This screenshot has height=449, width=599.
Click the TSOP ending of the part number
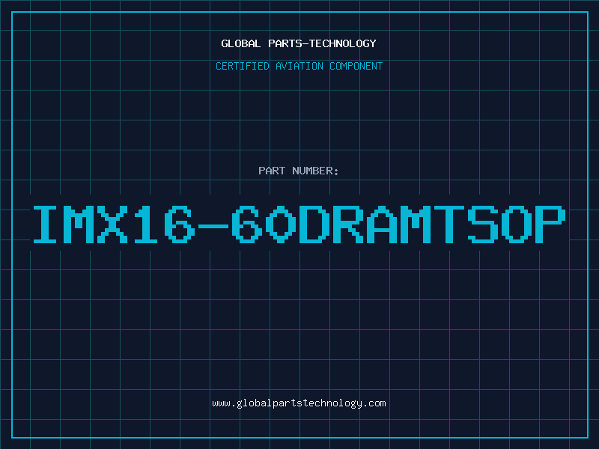499,224
